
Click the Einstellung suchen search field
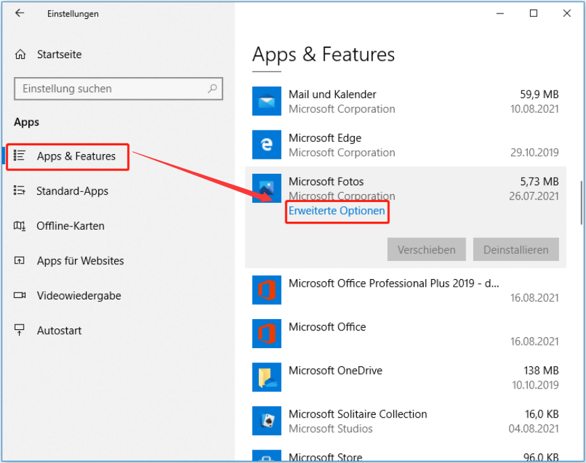[x=118, y=89]
